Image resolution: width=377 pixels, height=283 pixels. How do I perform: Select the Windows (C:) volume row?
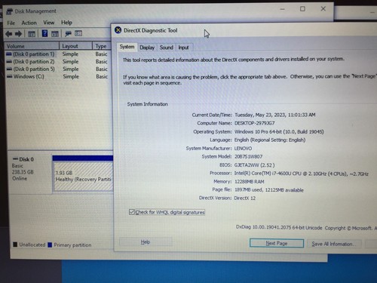point(58,76)
